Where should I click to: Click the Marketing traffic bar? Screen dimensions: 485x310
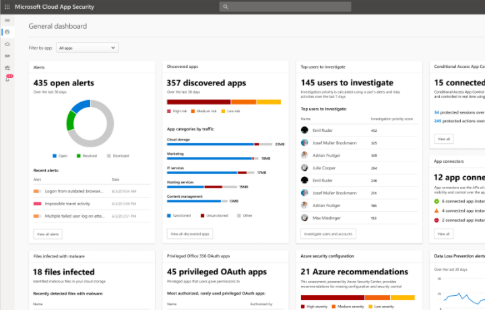pos(212,159)
